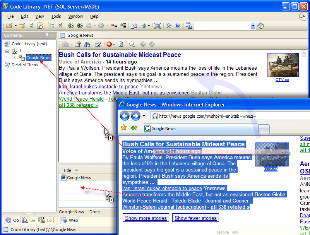Switch to the Web tab
The width and height of the screenshot is (310, 235).
pyautogui.click(x=70, y=220)
